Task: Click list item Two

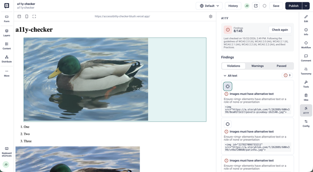Action: tap(27, 134)
